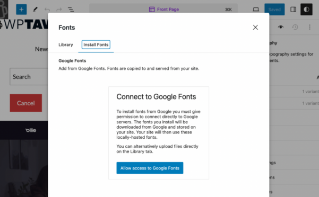
Task: Click the Saved button
Action: (274, 10)
